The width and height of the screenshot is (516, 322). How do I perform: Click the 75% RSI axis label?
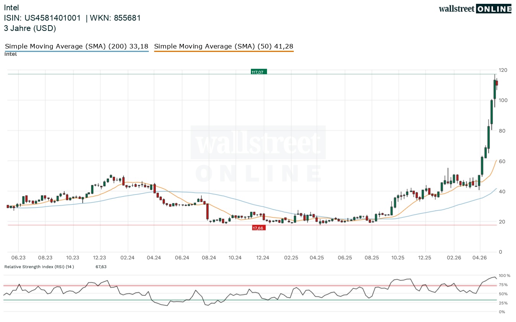(x=503, y=285)
